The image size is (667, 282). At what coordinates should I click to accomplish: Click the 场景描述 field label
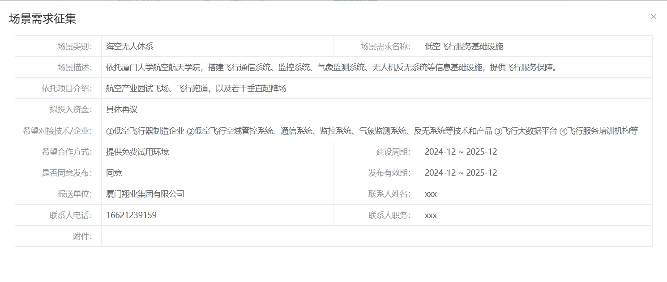click(x=74, y=67)
